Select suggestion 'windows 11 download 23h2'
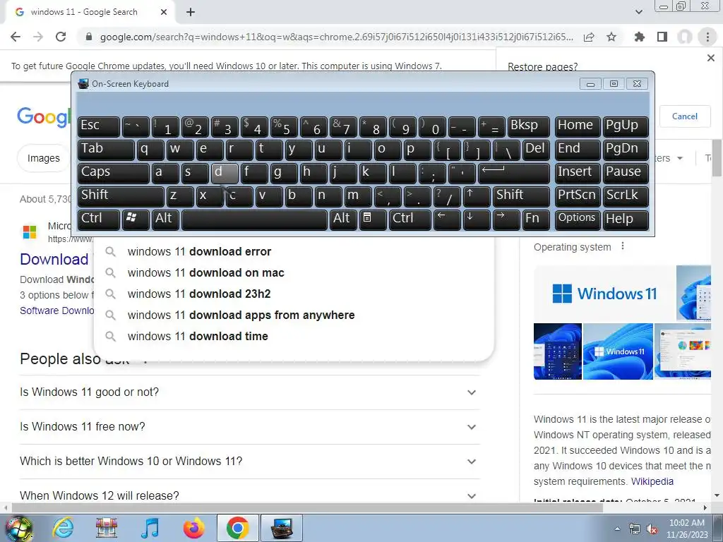723x542 pixels. tap(294, 294)
